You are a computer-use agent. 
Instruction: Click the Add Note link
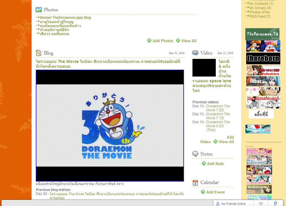[215, 164]
